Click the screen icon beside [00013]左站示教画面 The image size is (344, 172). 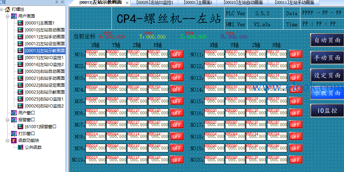20,50
